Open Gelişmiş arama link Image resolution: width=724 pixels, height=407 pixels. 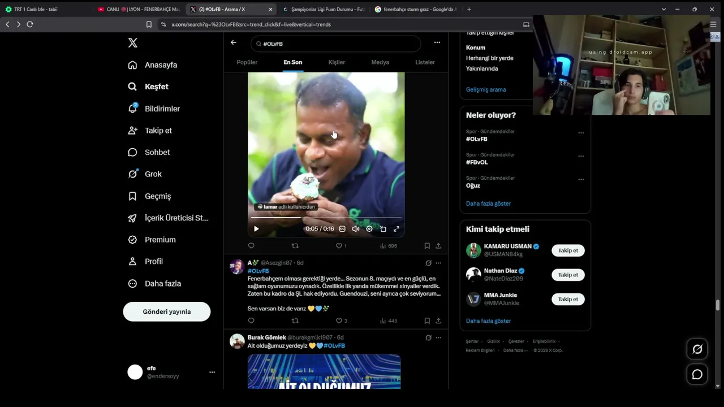click(x=486, y=89)
